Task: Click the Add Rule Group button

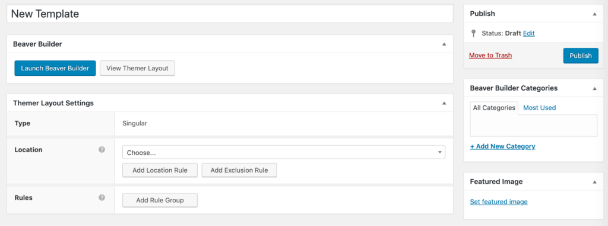Action: (160, 200)
